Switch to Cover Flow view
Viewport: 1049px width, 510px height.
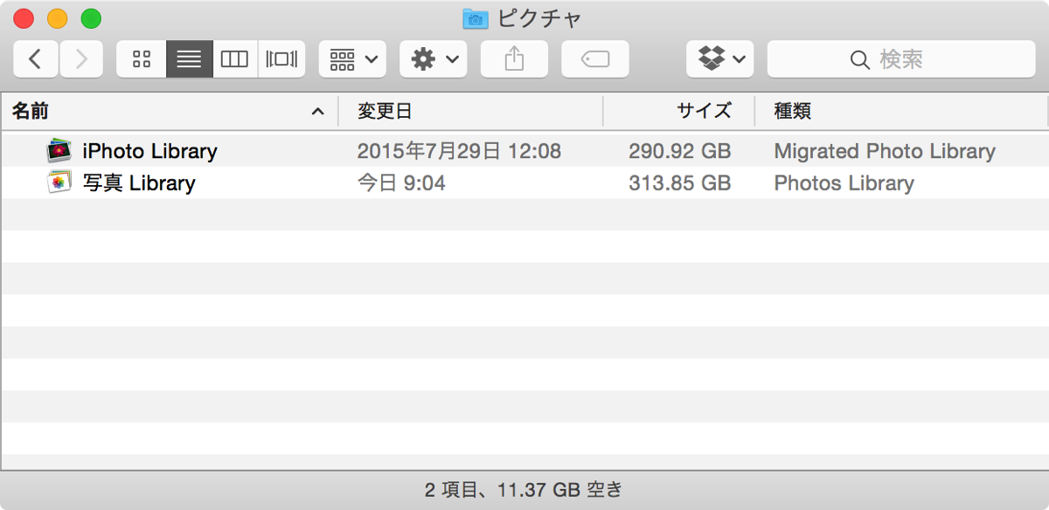click(282, 59)
